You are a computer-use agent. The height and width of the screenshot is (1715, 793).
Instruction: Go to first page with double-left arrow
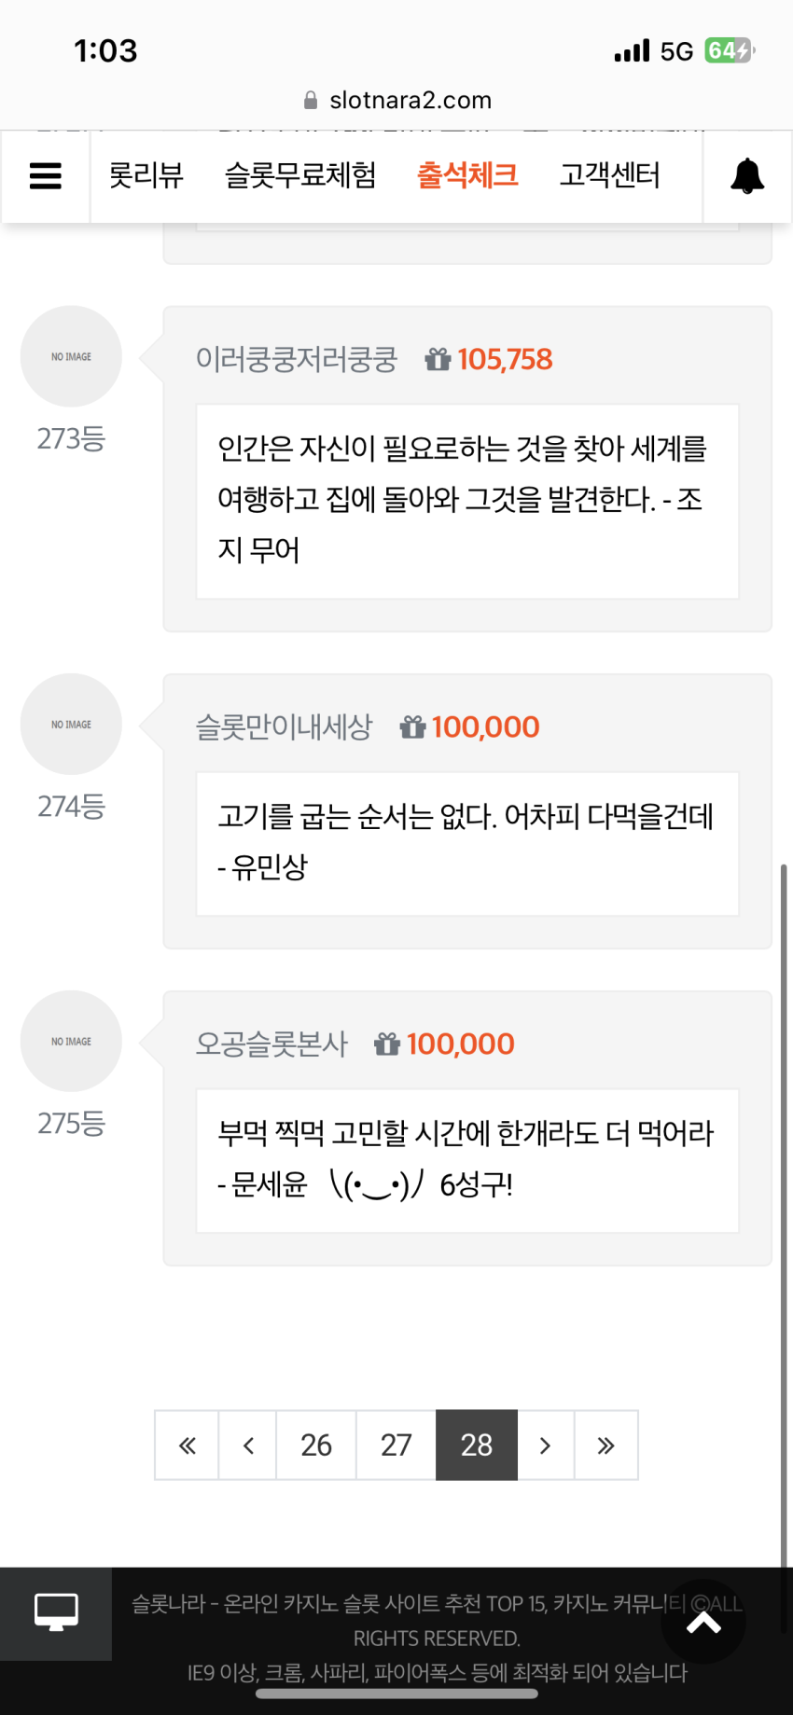point(187,1445)
